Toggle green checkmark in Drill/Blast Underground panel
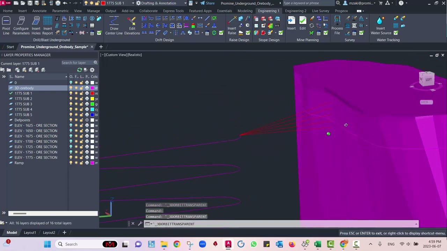 [99, 33]
